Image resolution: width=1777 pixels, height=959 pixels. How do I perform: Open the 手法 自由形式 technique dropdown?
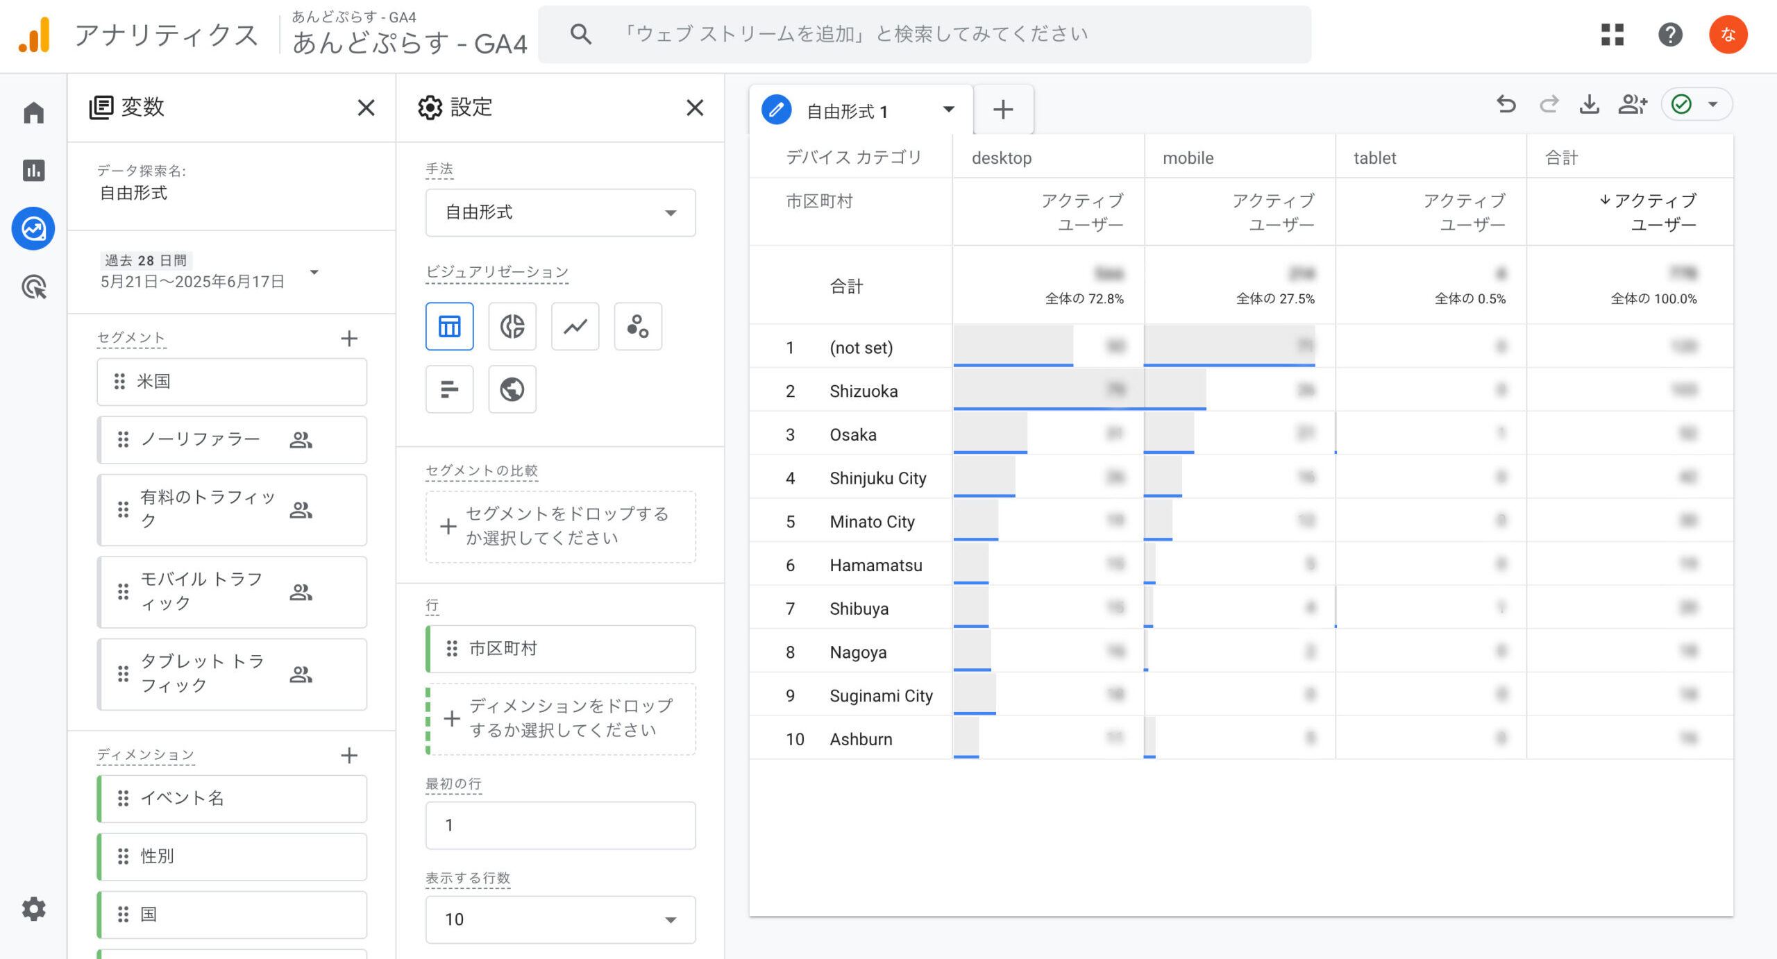pyautogui.click(x=560, y=212)
